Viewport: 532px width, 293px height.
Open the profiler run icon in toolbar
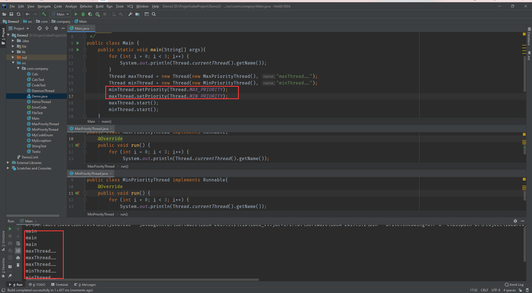pyautogui.click(x=98, y=14)
